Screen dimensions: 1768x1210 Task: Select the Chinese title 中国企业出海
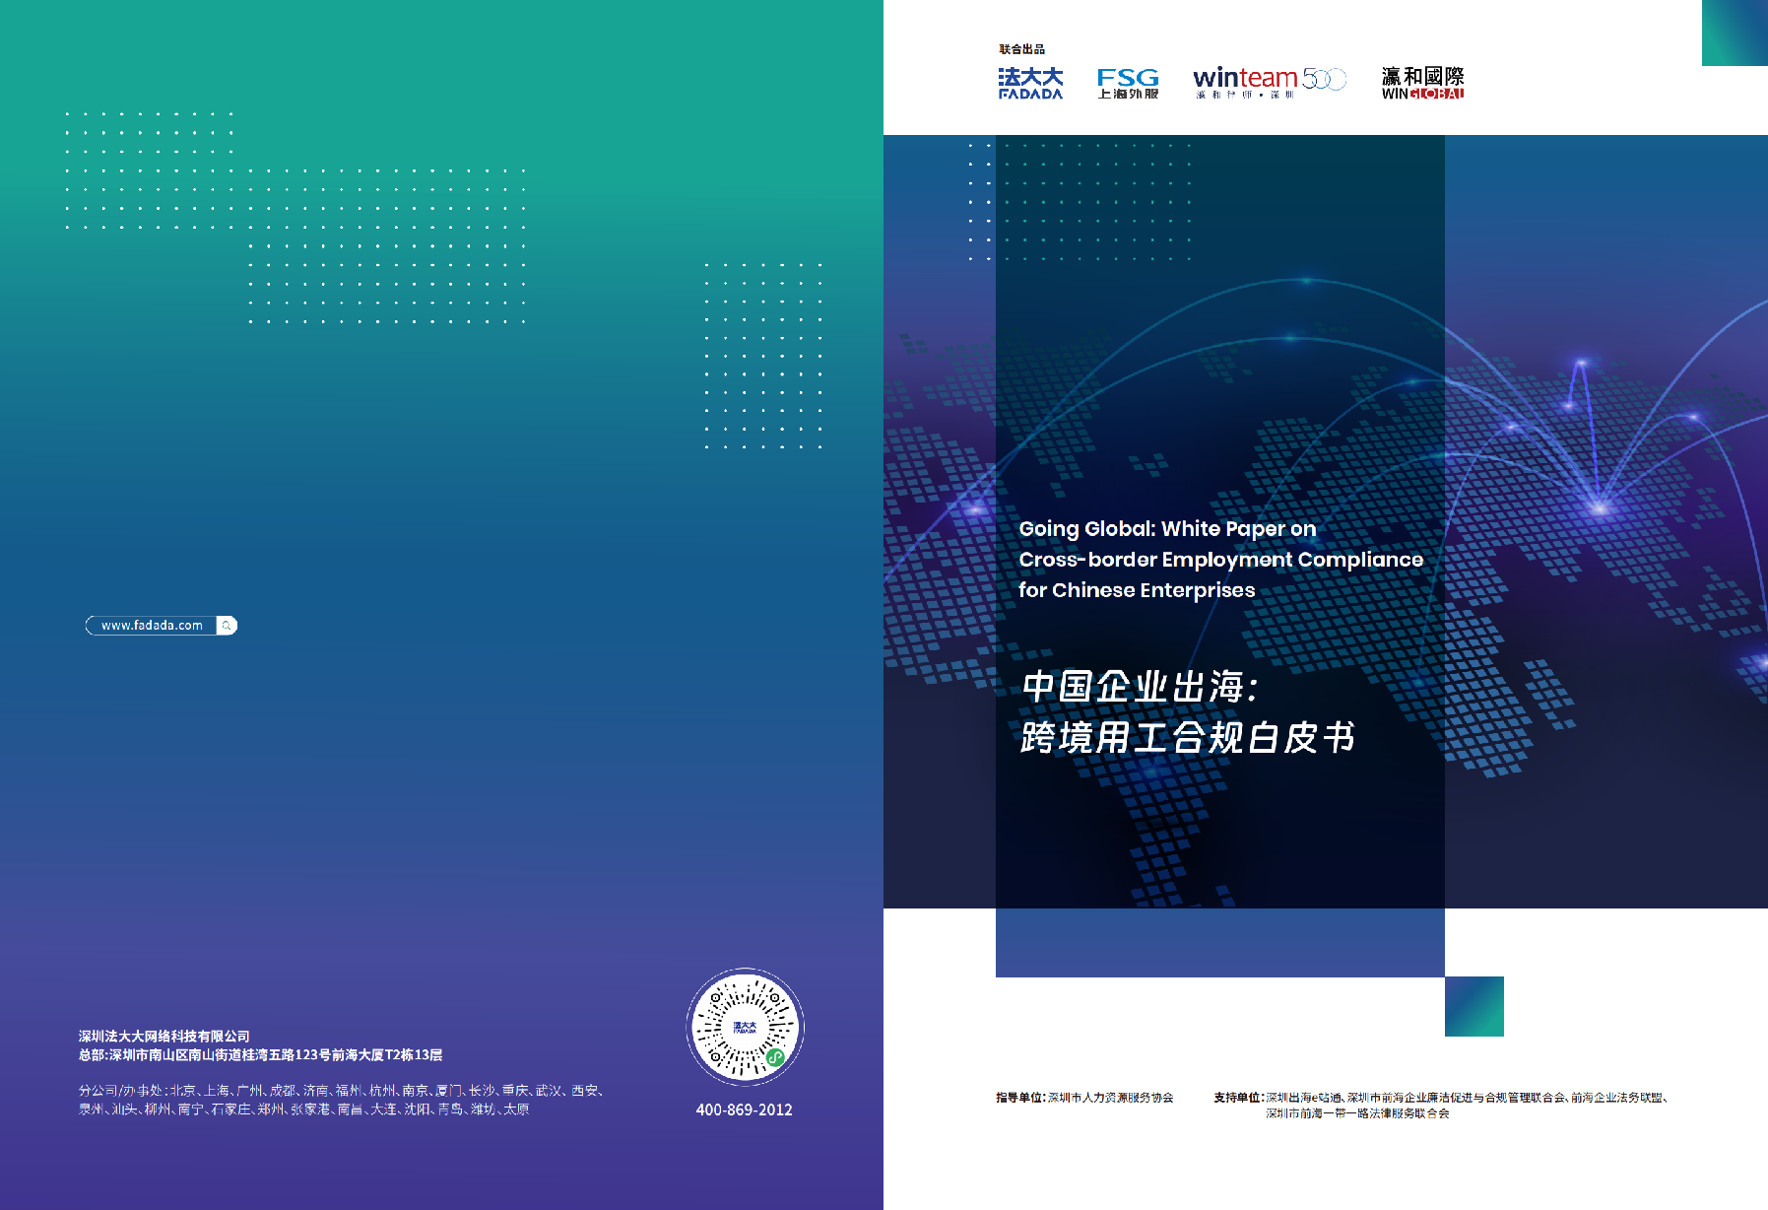tap(1140, 687)
